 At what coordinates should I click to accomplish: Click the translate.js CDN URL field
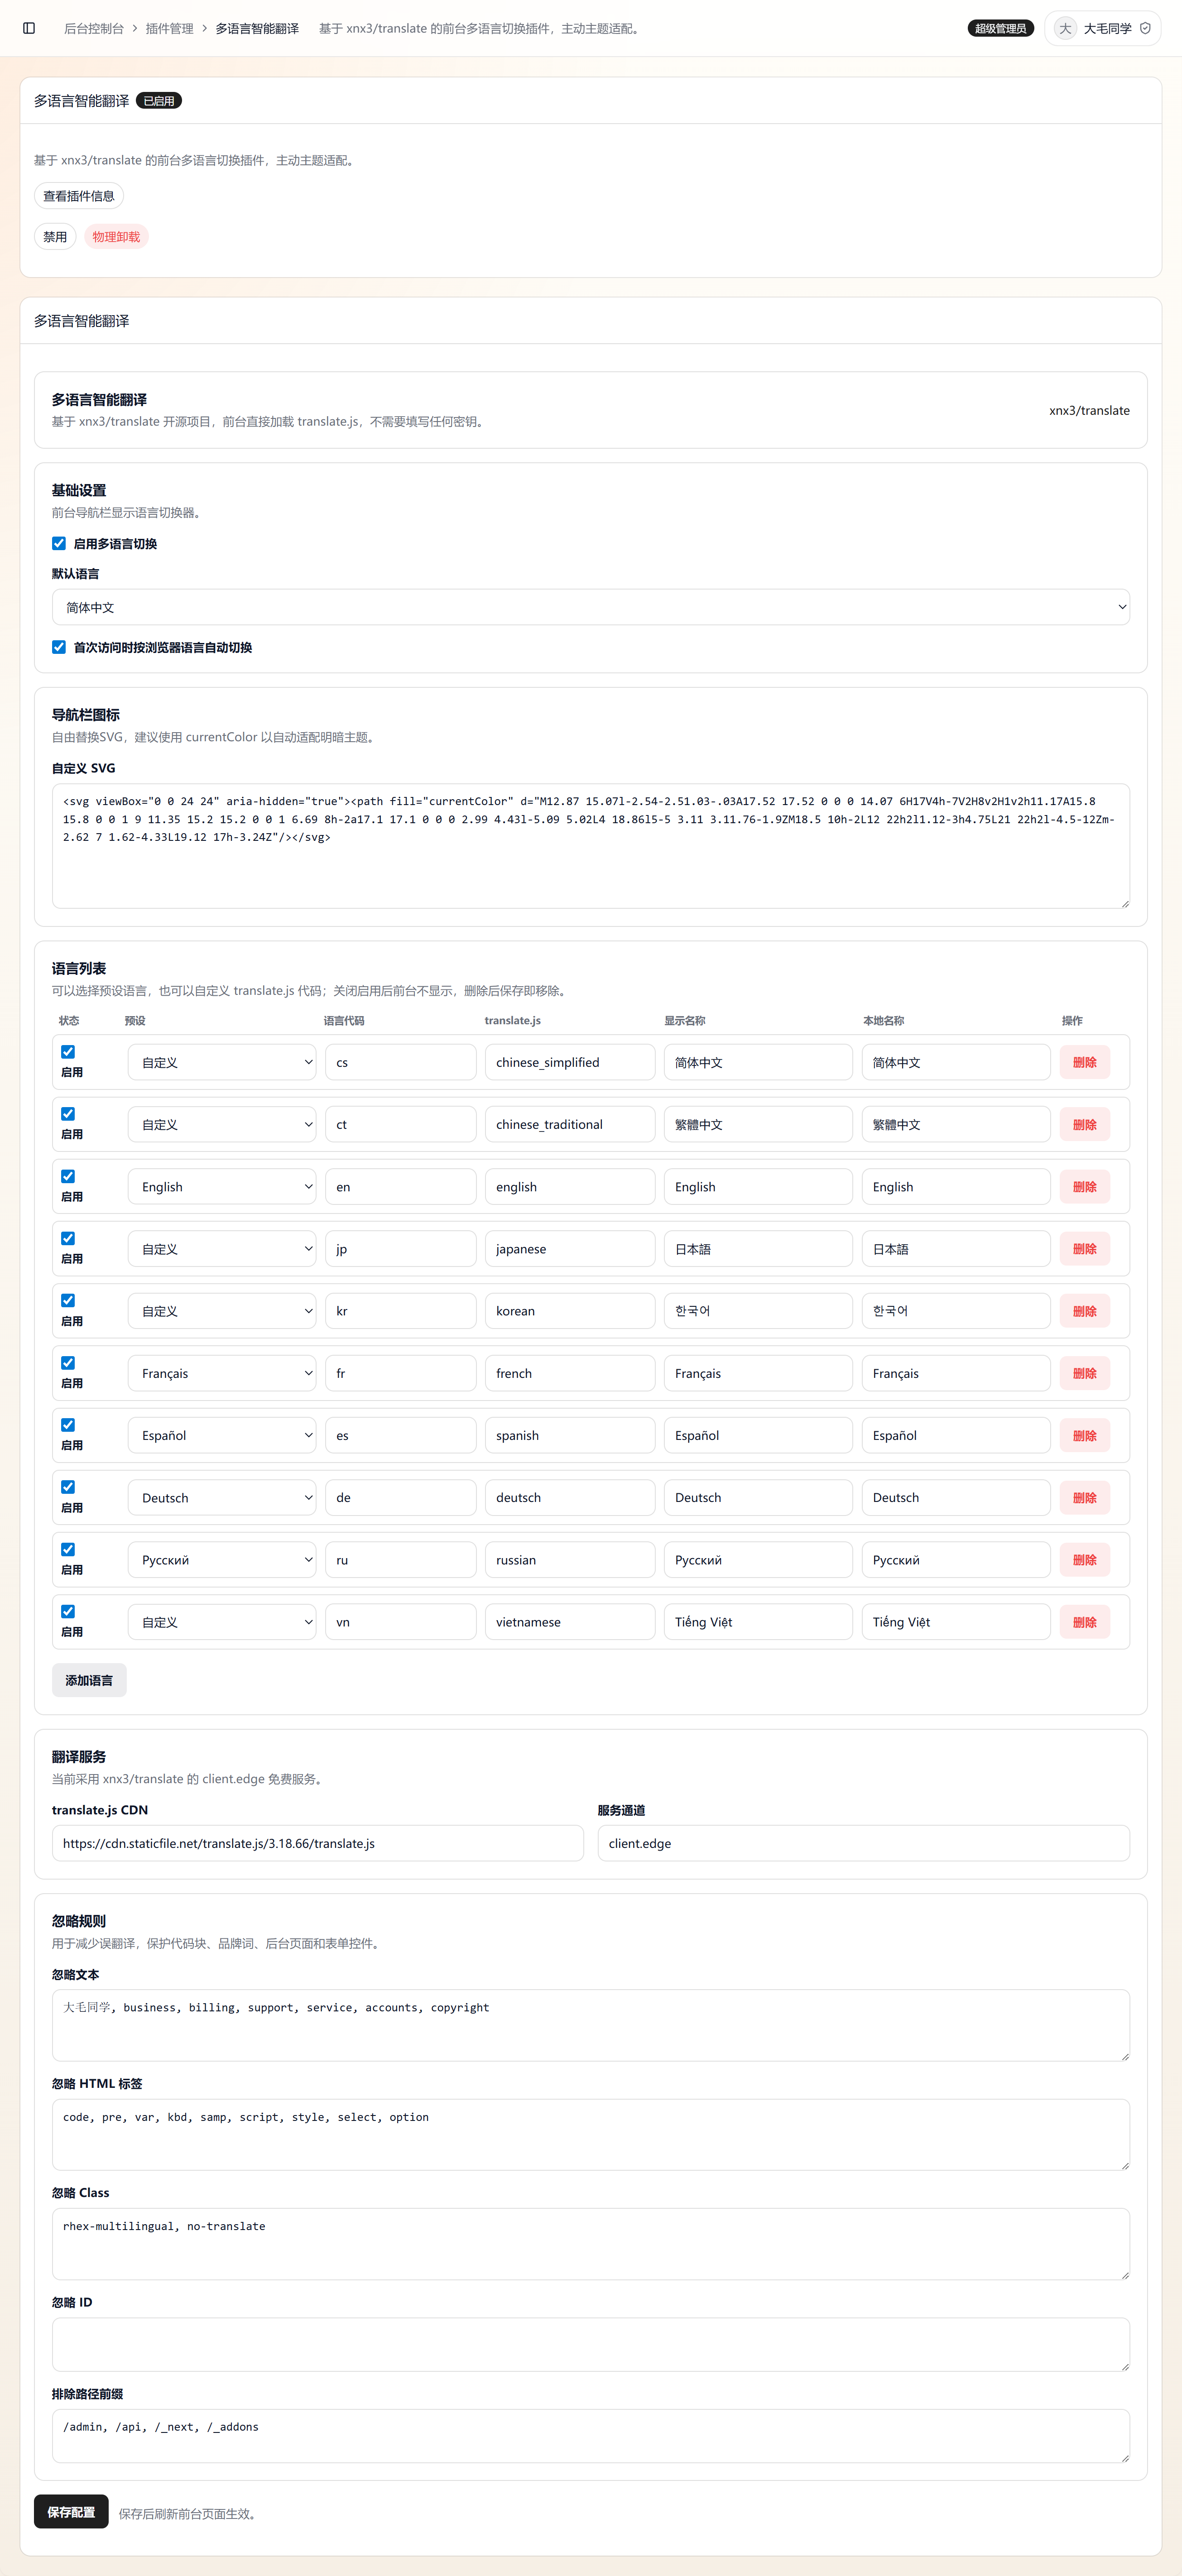click(x=318, y=1843)
